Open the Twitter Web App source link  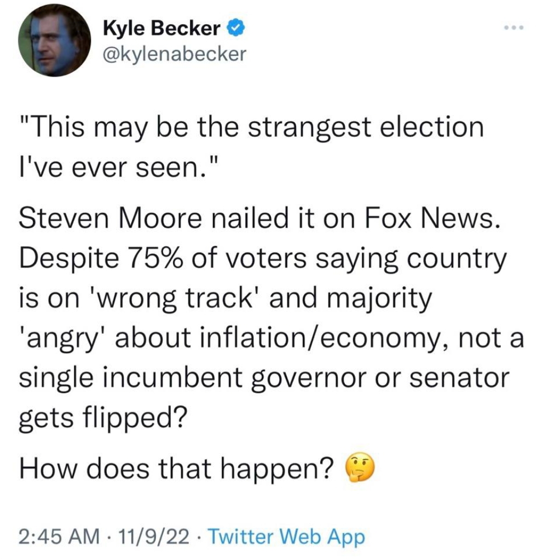(286, 537)
